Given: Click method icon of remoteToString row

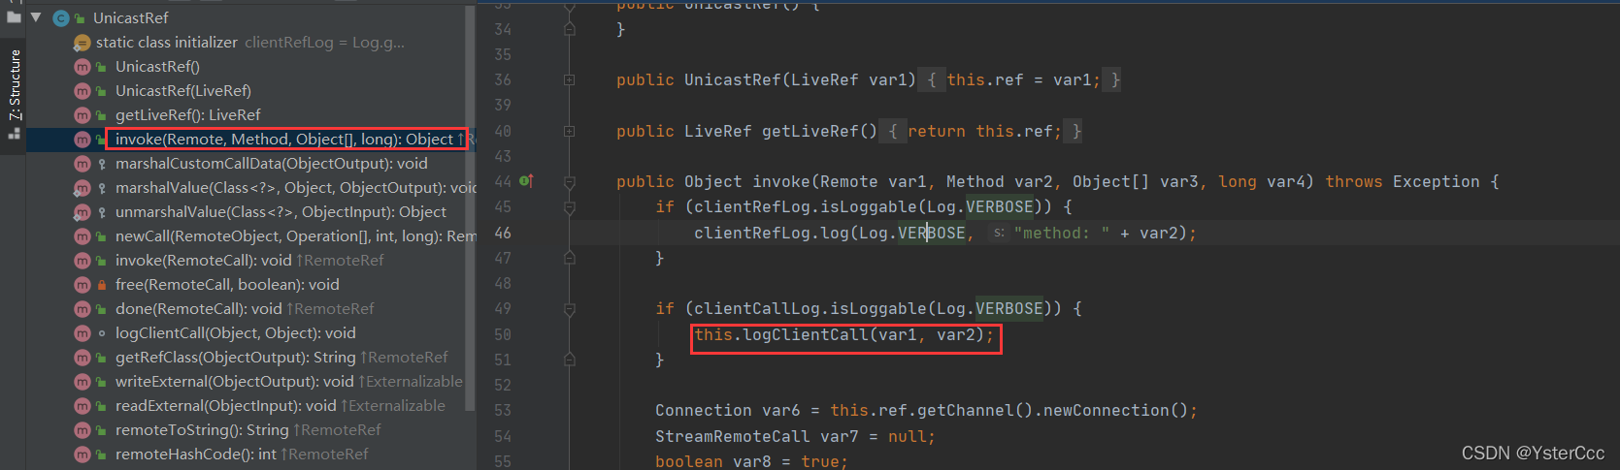Looking at the screenshot, I should [x=83, y=430].
